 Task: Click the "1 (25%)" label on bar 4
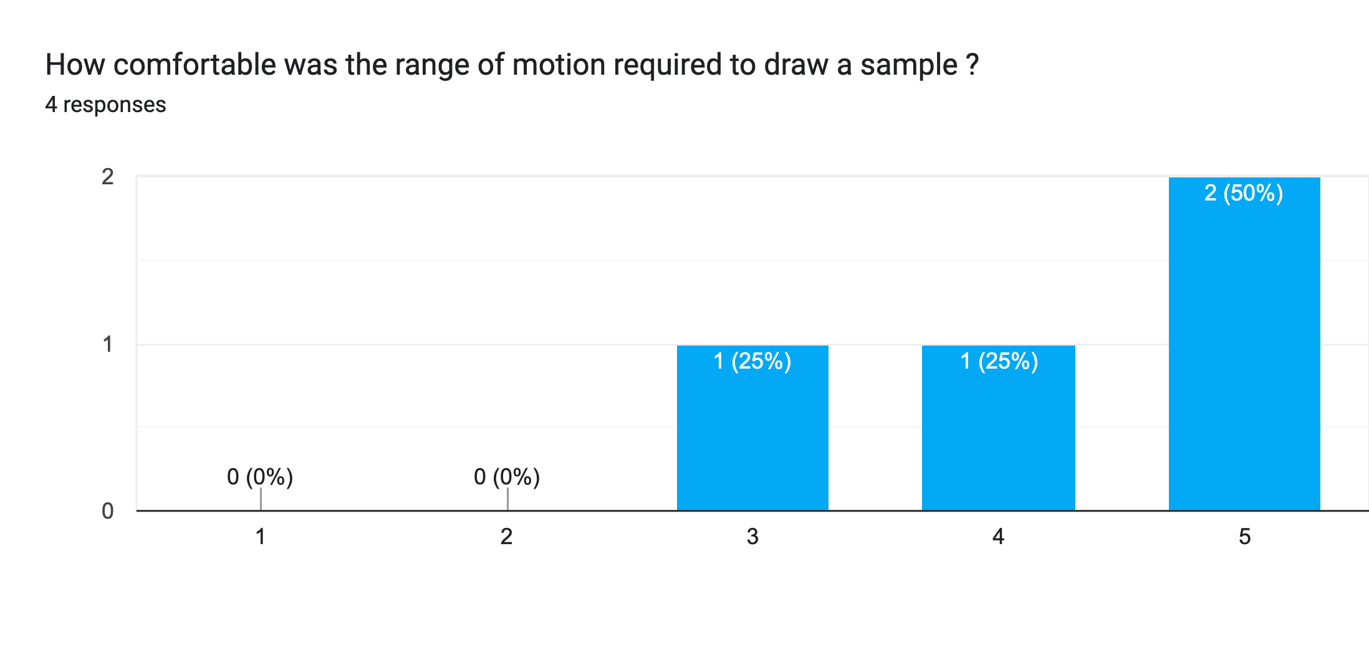999,361
